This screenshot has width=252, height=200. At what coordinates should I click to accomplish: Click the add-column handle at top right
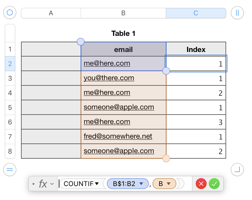[x=237, y=13]
